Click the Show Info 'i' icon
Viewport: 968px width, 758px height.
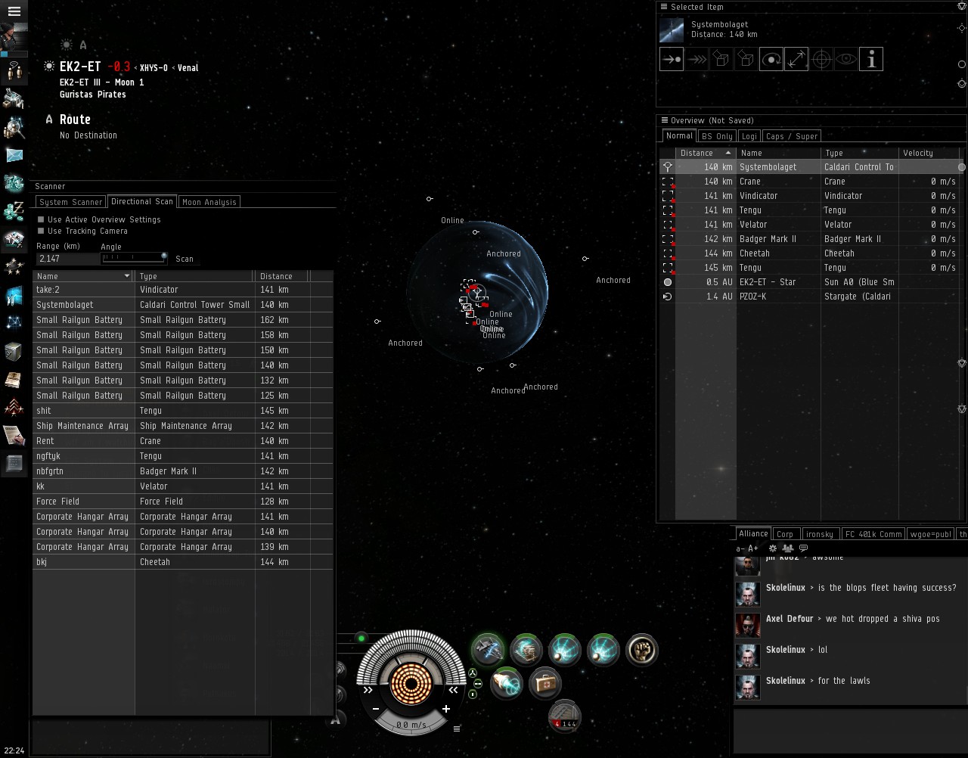coord(871,59)
